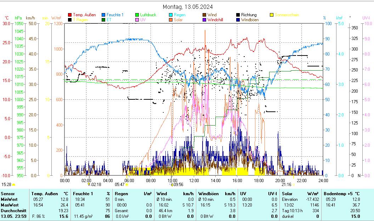Click the marker at 02:18
The height and width of the screenshot is (221, 374).
point(89,185)
